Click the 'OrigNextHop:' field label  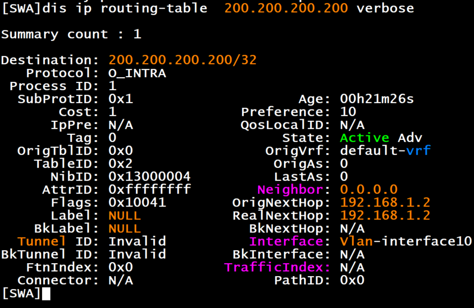281,202
